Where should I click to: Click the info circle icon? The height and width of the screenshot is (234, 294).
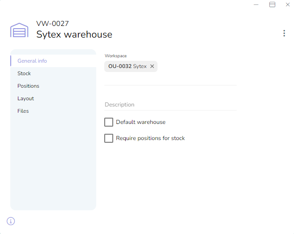(11, 221)
